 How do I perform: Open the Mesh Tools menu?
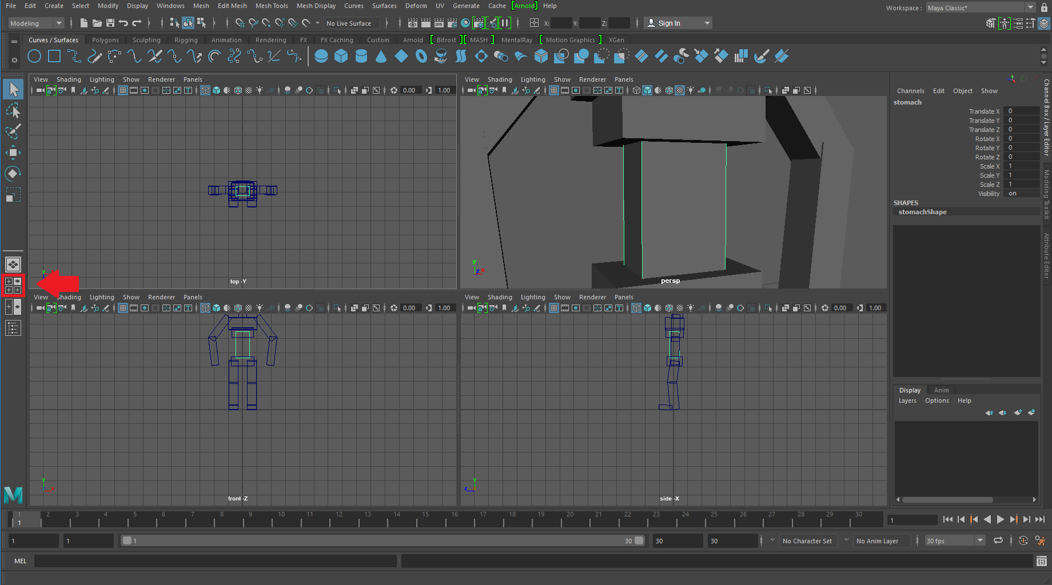tap(272, 6)
